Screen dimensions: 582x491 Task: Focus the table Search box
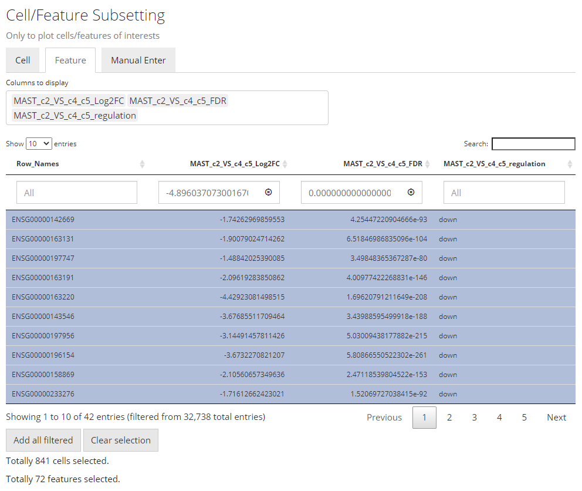click(x=533, y=144)
